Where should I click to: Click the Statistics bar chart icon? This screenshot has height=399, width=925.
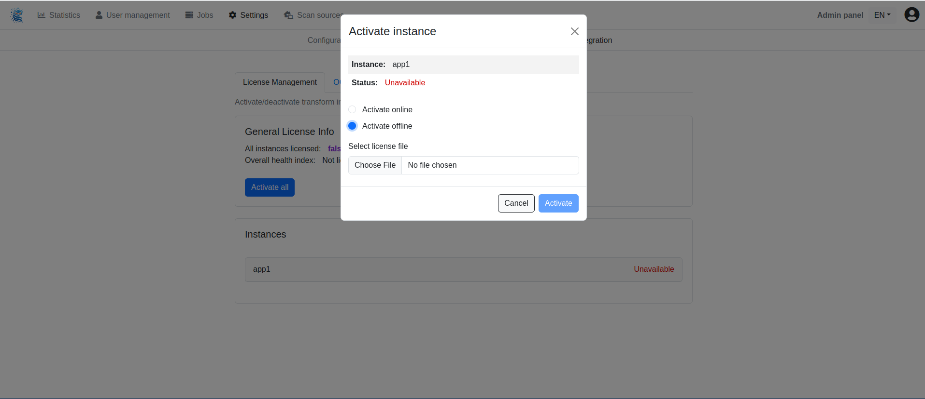(x=42, y=15)
